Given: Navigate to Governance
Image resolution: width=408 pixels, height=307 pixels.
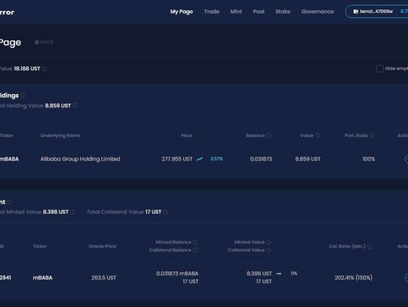Looking at the screenshot, I should coord(317,12).
